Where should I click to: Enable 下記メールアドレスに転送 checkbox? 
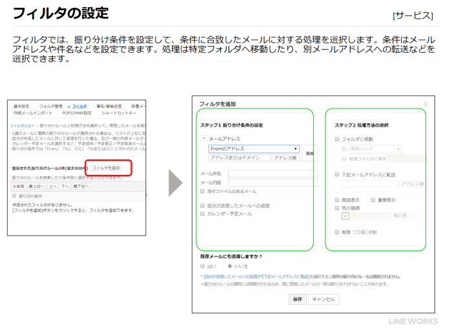click(337, 174)
